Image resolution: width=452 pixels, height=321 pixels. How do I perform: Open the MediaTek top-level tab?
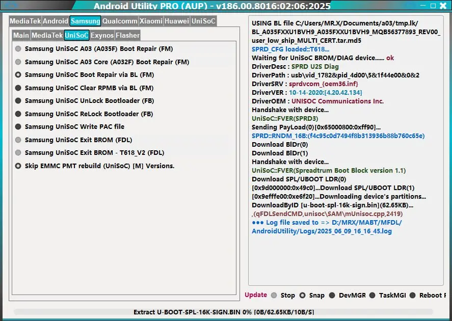tap(25, 21)
